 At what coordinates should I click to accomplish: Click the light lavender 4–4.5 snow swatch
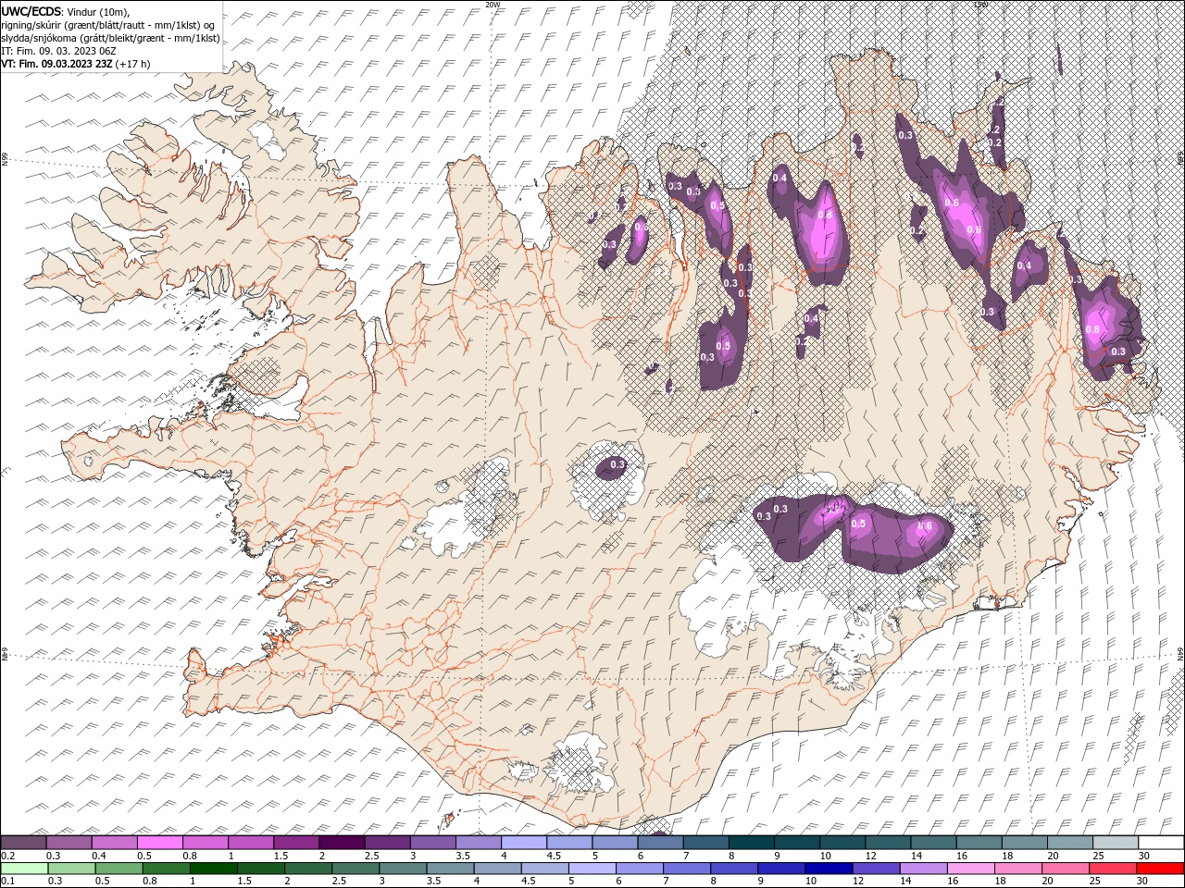[x=523, y=843]
